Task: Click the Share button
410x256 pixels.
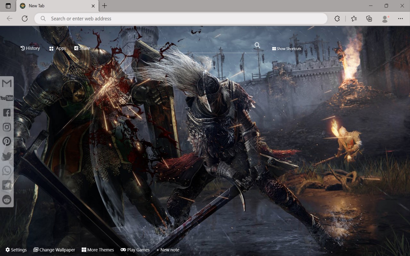Action: point(82,48)
